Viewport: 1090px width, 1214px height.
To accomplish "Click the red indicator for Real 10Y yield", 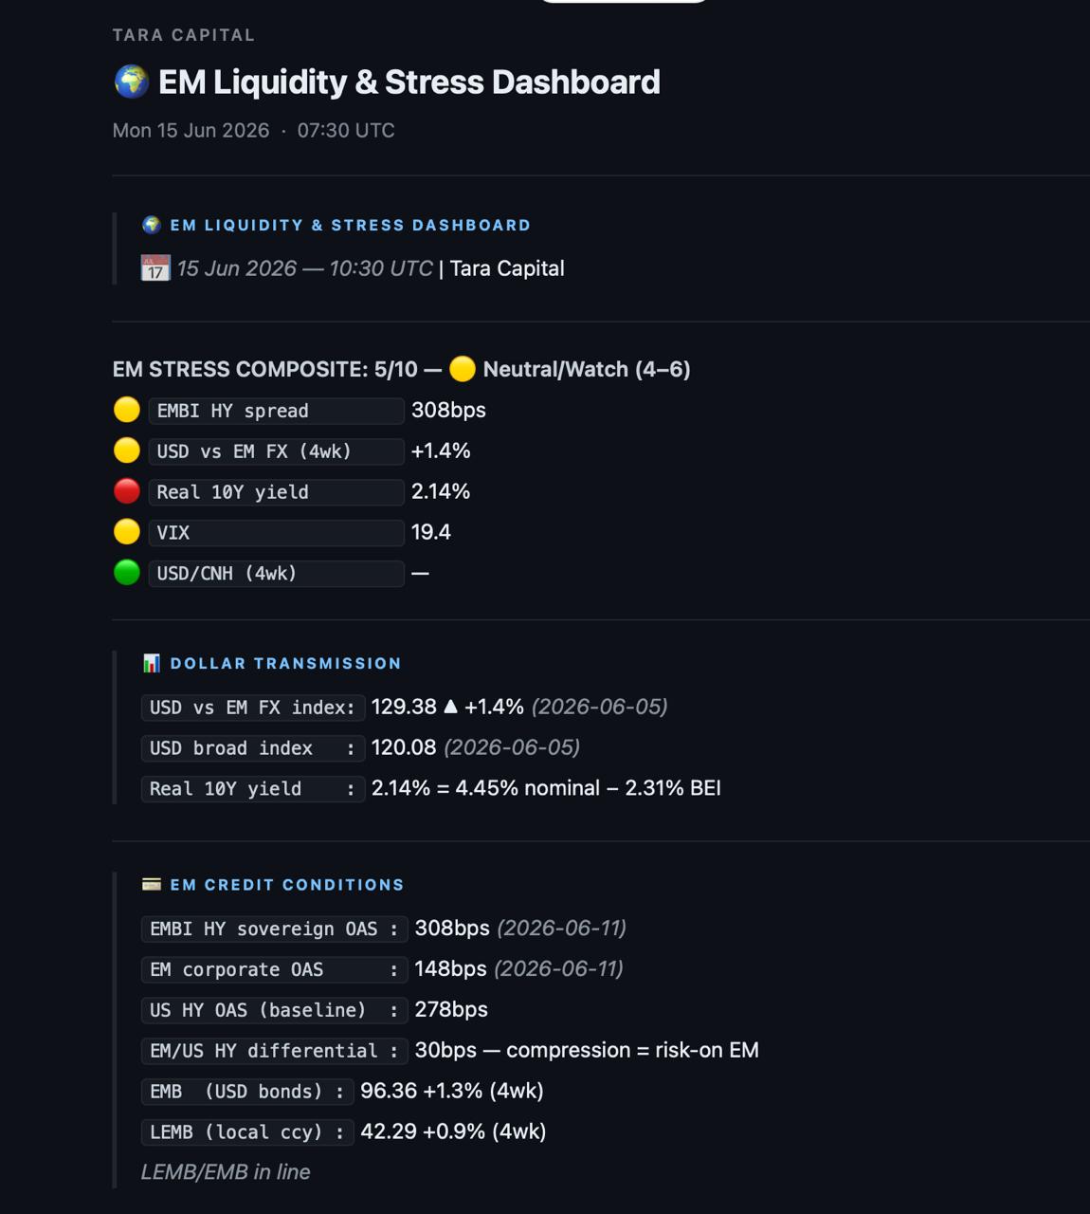I will pyautogui.click(x=127, y=491).
